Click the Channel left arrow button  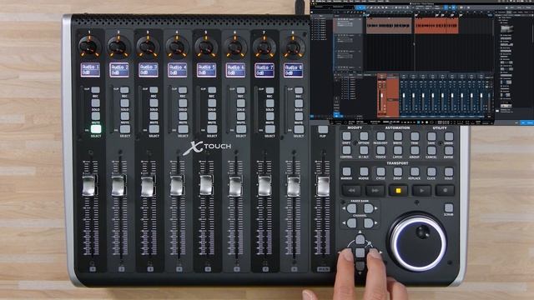pyautogui.click(x=351, y=223)
